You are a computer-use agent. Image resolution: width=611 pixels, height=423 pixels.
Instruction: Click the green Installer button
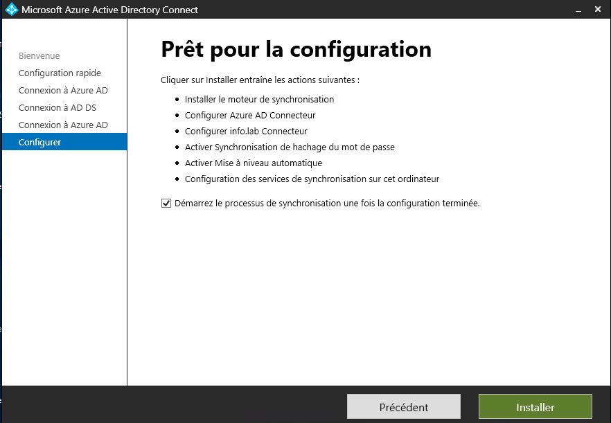click(535, 407)
